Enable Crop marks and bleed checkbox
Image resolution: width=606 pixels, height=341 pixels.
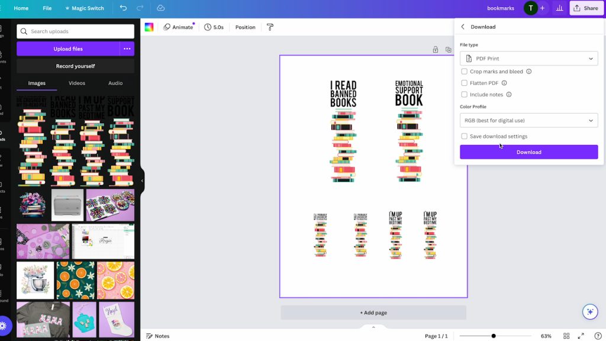(465, 72)
